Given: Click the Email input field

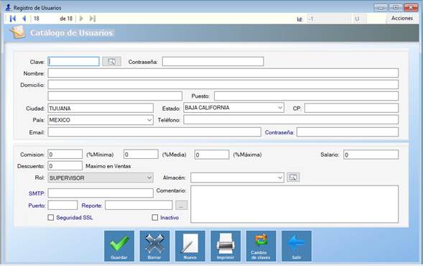Looking at the screenshot, I should (154, 132).
